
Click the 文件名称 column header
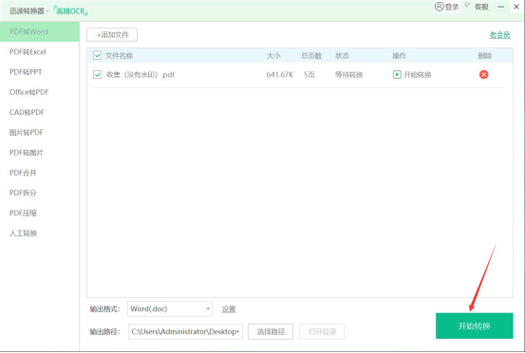click(x=120, y=56)
